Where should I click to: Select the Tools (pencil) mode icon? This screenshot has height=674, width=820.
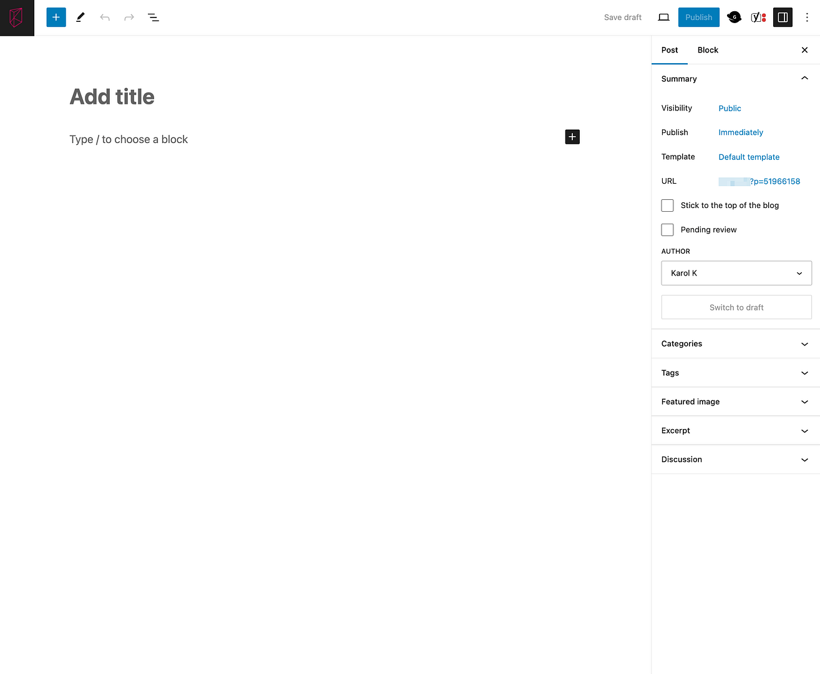coord(80,17)
